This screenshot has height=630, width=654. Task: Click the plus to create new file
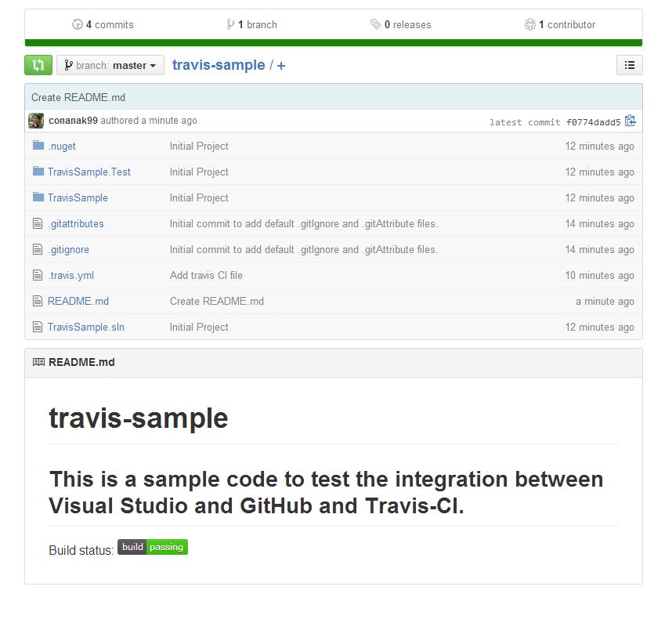point(281,66)
